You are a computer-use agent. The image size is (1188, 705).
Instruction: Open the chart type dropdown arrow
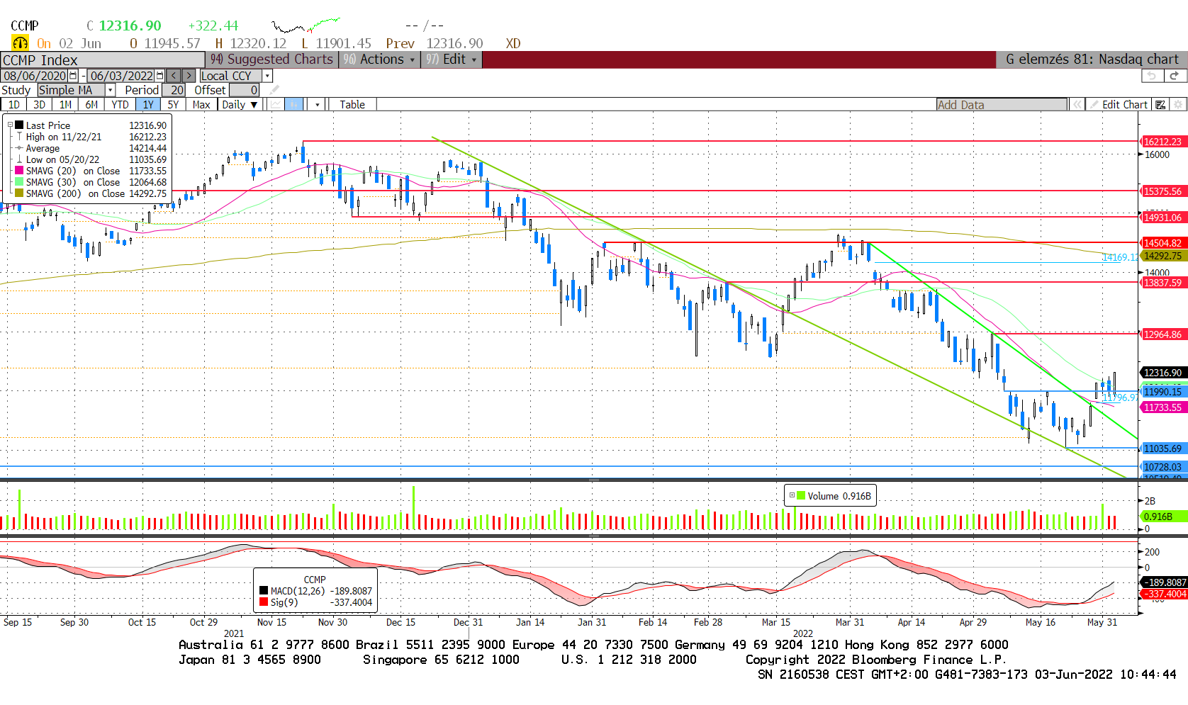(317, 105)
